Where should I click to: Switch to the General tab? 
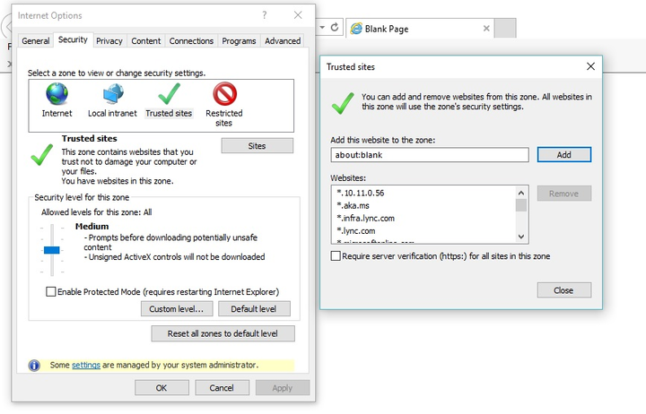tap(36, 41)
